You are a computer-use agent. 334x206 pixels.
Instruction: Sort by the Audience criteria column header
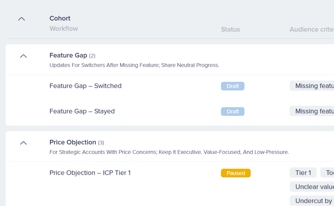pos(311,30)
